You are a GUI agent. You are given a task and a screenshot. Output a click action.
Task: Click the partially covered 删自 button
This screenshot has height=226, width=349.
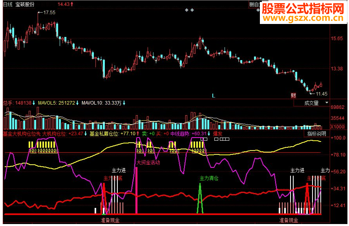click(254, 4)
